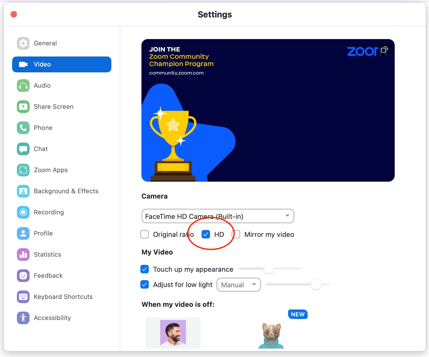Uncheck the HD checkbox
Screen dimensions: 429x357
(206, 234)
